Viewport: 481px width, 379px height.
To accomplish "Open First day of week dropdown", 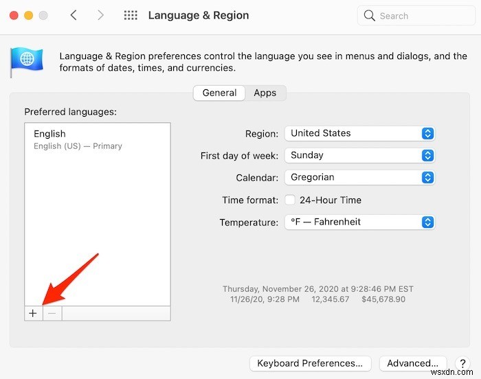I will tap(359, 155).
